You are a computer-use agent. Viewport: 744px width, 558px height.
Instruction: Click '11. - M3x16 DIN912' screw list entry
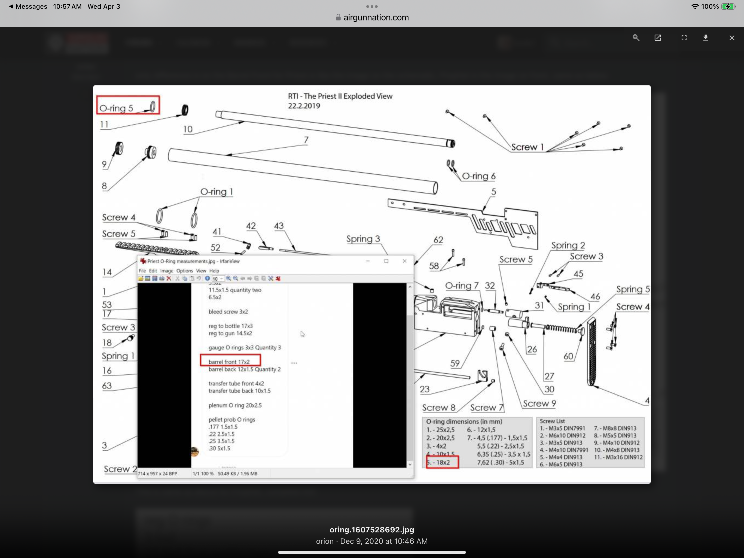point(618,457)
